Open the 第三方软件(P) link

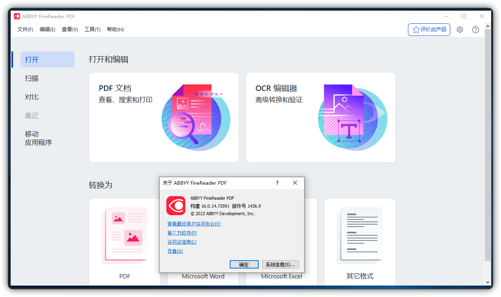[x=182, y=233]
